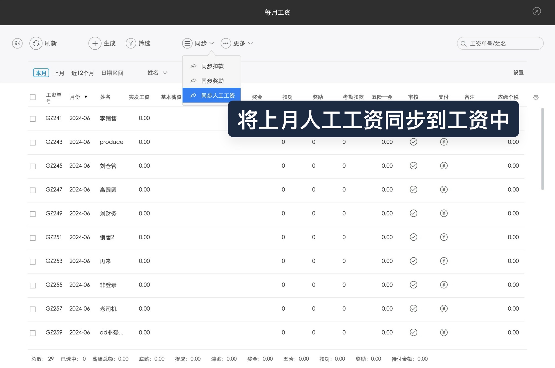555x368 pixels.
Task: Open the 设置 link on the right
Action: (519, 73)
